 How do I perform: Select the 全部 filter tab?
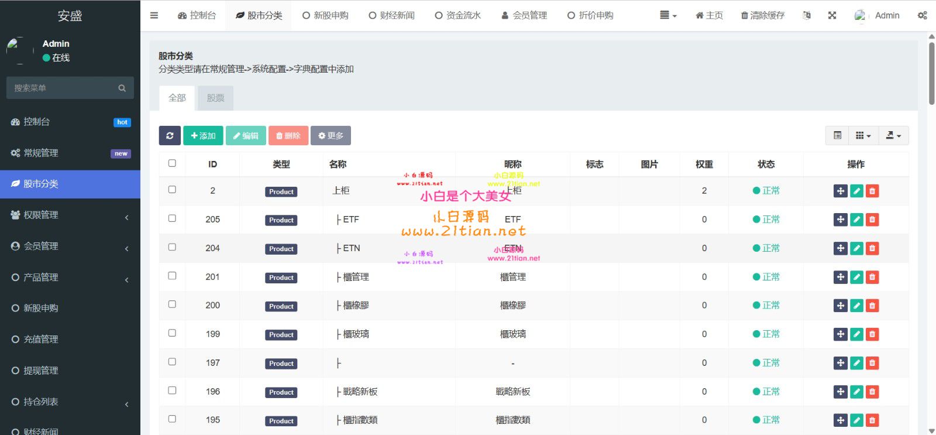(177, 98)
